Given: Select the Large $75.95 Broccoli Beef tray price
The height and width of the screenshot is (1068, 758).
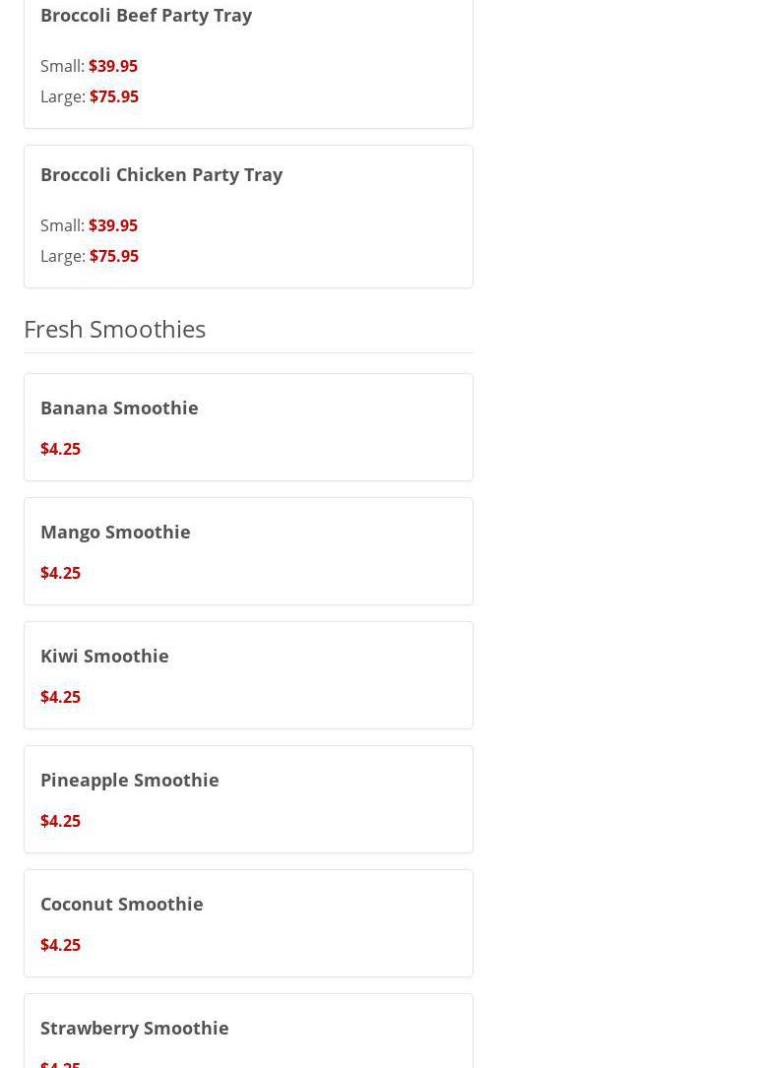Looking at the screenshot, I should (114, 96).
